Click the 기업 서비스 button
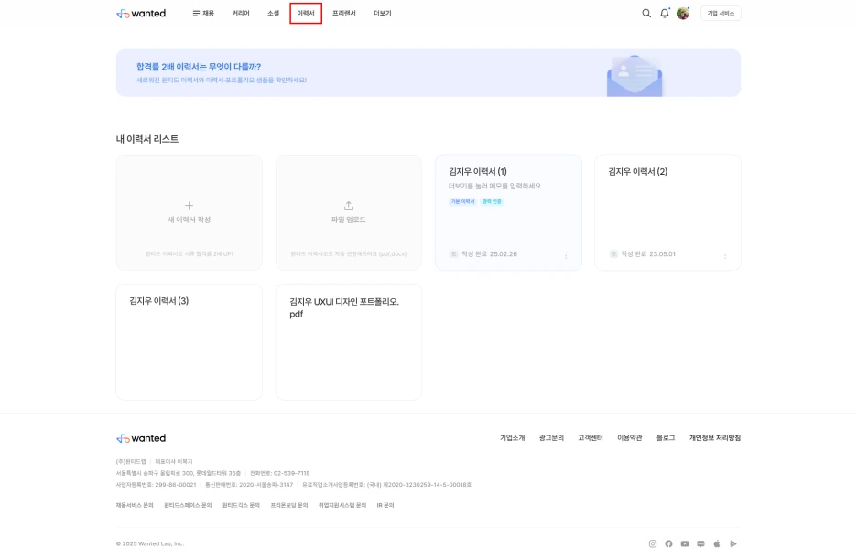Image resolution: width=857 pixels, height=559 pixels. click(721, 13)
